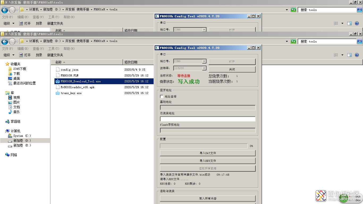This screenshot has width=363, height=204.
Task: Open Help in the front Explorer window
Action: [357, 55]
